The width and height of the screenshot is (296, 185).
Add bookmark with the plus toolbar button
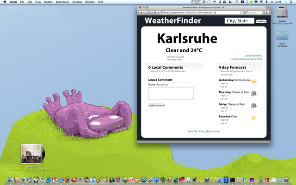[x=158, y=12]
